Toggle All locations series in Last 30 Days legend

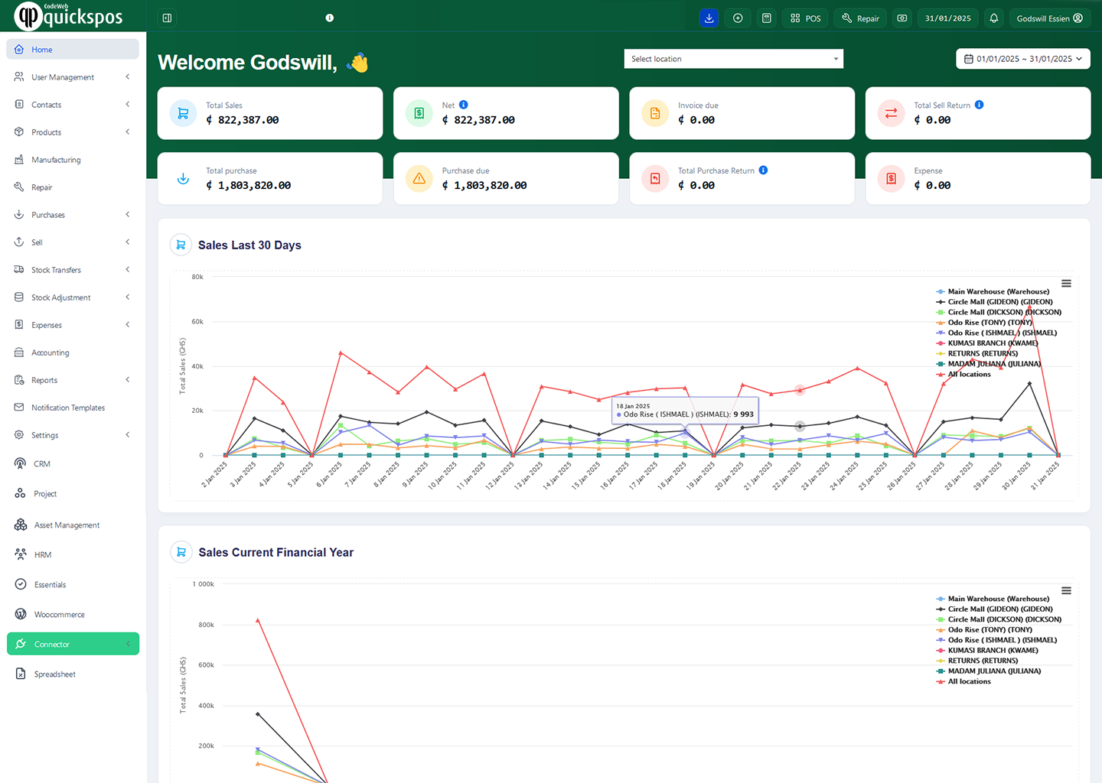tap(969, 375)
